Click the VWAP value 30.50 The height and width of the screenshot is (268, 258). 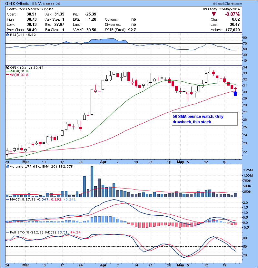(x=91, y=30)
